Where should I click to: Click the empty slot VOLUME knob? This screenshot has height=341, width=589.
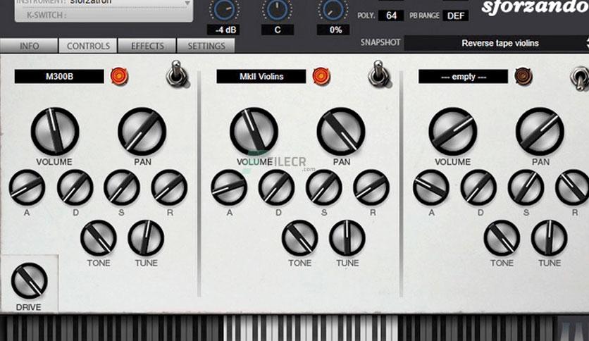(x=452, y=132)
